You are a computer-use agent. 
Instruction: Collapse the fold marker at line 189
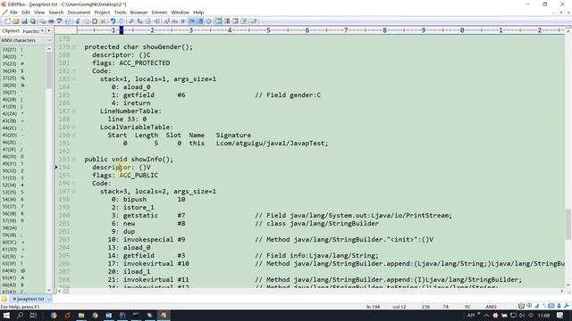[73, 127]
